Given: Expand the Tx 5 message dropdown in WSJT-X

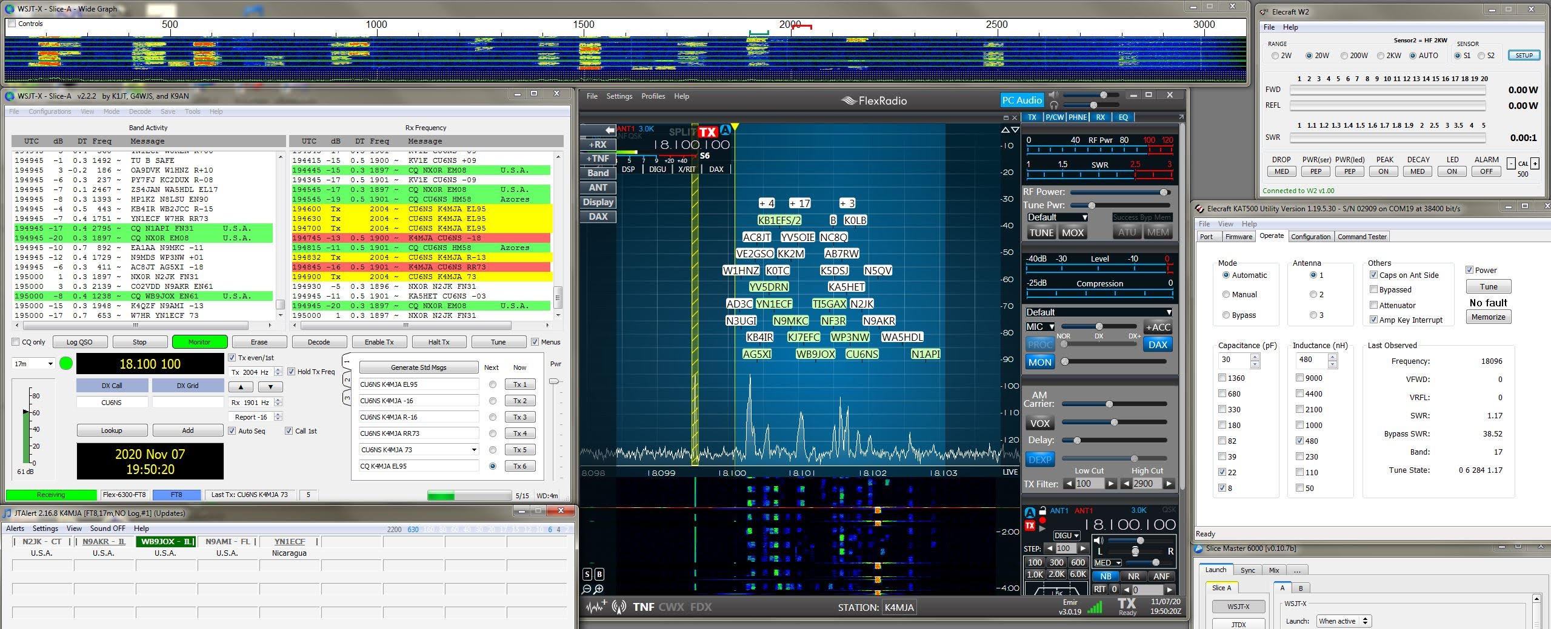Looking at the screenshot, I should [475, 449].
